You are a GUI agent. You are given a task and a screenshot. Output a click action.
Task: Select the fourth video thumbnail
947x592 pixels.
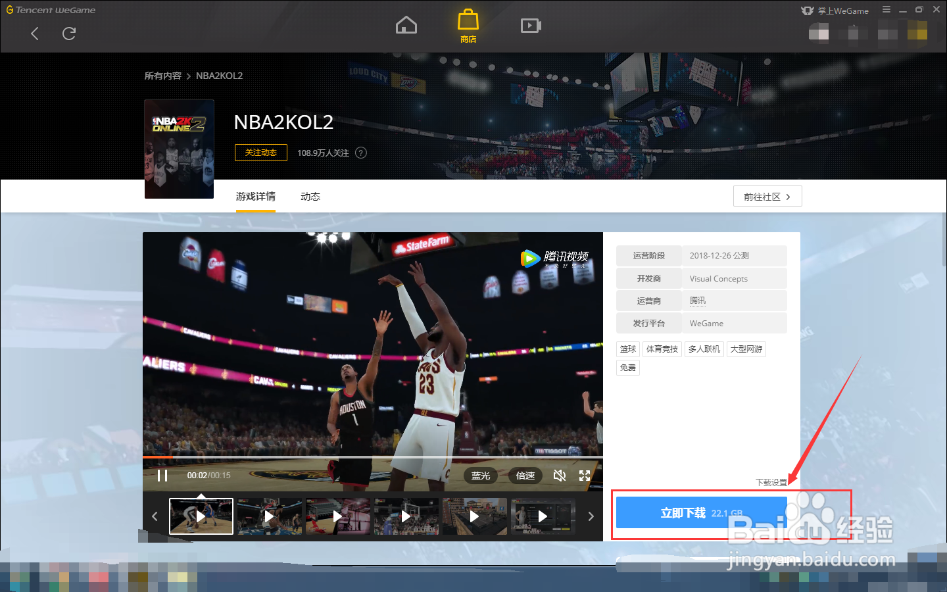click(406, 516)
